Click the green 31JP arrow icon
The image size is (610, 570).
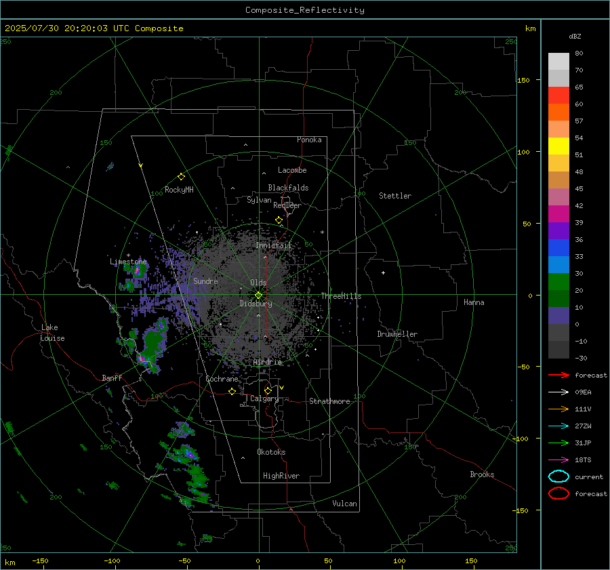click(558, 443)
